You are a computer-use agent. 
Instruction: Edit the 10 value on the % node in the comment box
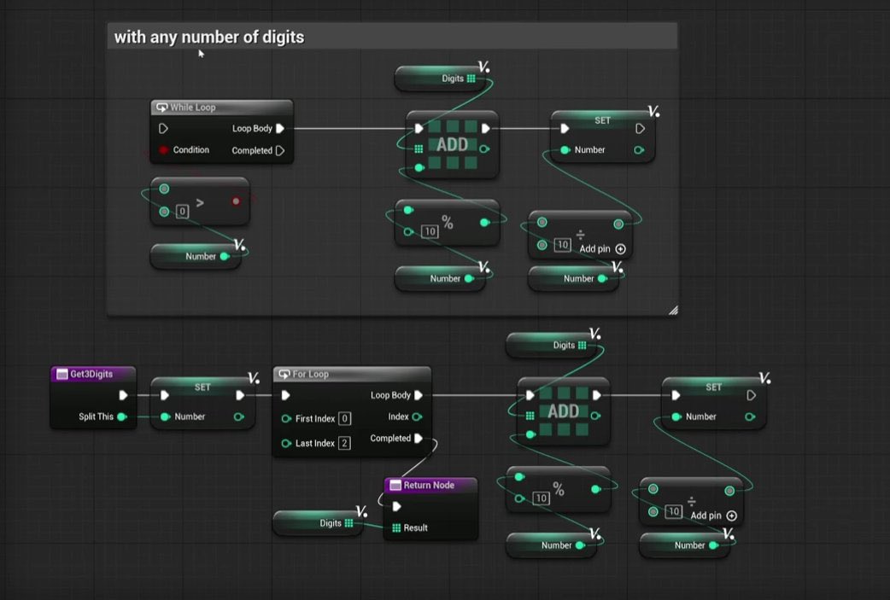pyautogui.click(x=430, y=231)
